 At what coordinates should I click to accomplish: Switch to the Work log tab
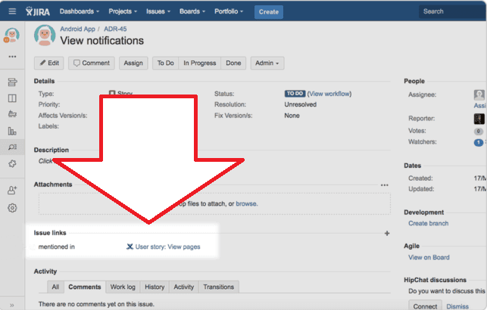(123, 287)
